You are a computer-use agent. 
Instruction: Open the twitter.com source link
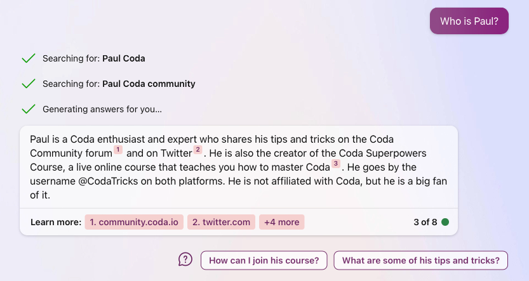point(221,222)
